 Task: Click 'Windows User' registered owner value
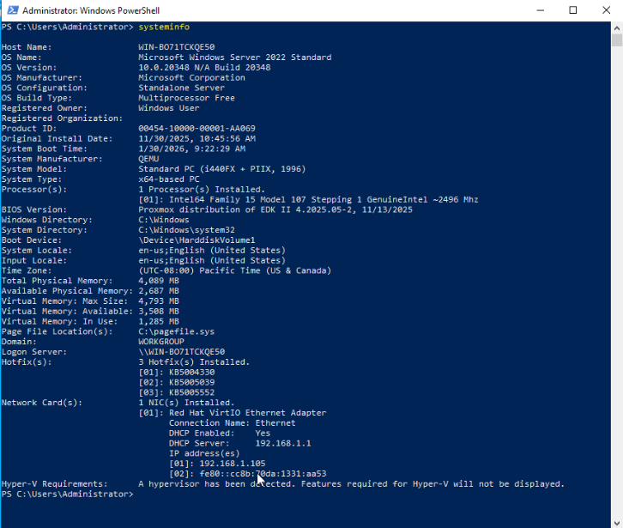point(169,108)
